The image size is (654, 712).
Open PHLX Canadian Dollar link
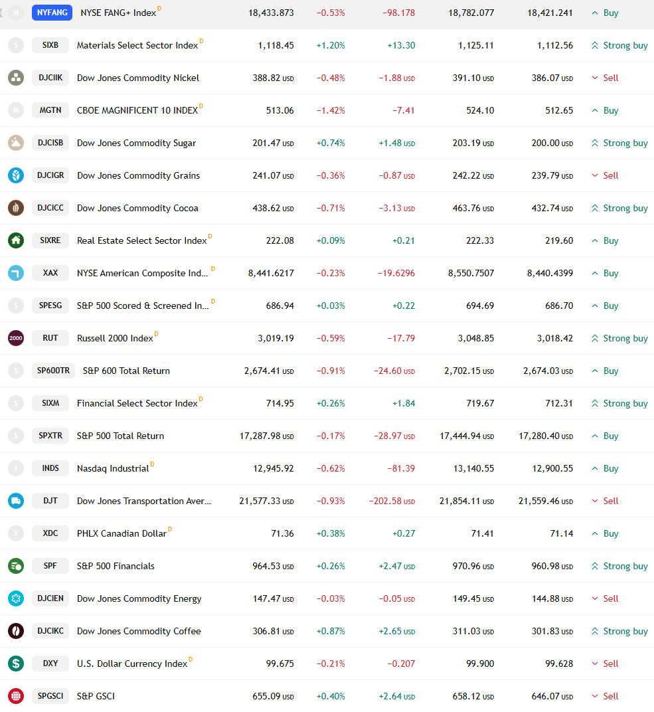click(x=122, y=533)
